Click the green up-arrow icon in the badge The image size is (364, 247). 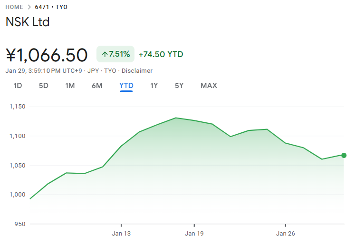105,54
